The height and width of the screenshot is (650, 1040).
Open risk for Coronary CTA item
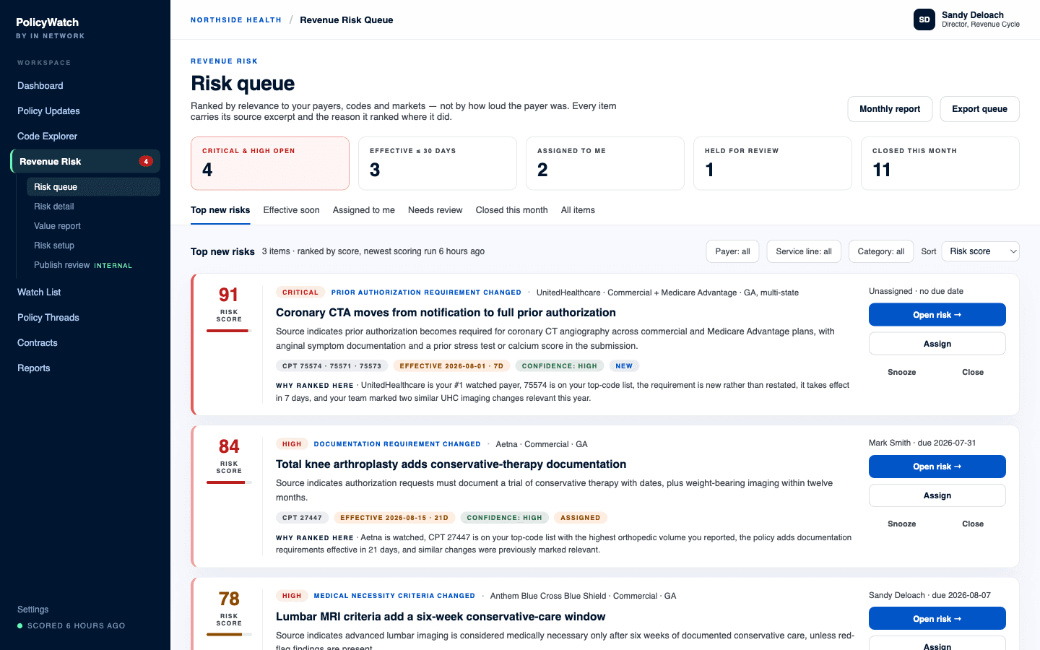(x=937, y=315)
